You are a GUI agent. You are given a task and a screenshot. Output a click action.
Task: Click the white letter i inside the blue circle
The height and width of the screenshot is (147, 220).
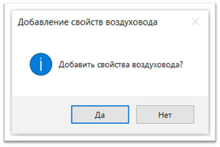(x=41, y=64)
